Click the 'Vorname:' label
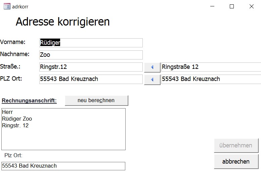 pyautogui.click(x=13, y=42)
